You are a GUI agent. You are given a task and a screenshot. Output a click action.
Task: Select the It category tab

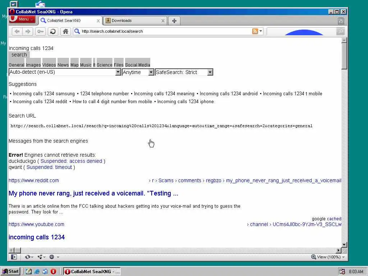94,65
